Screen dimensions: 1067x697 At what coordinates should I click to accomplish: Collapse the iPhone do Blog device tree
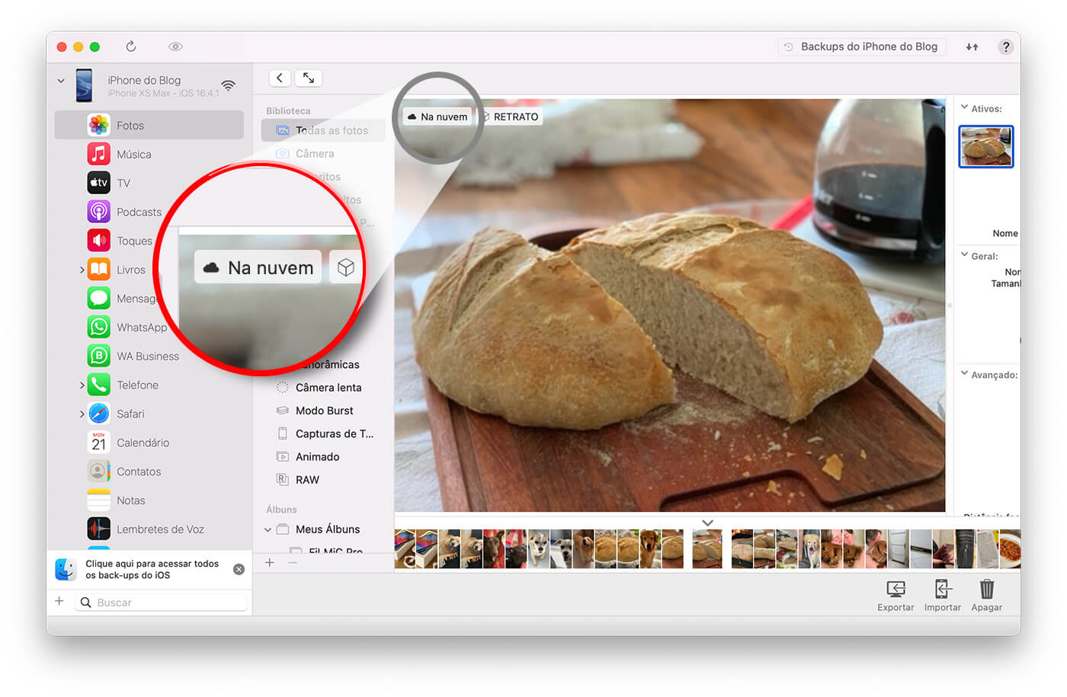61,80
